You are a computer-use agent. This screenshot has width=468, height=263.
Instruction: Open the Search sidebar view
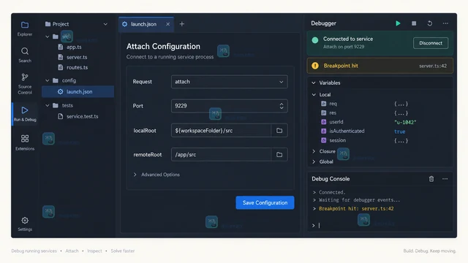point(25,55)
